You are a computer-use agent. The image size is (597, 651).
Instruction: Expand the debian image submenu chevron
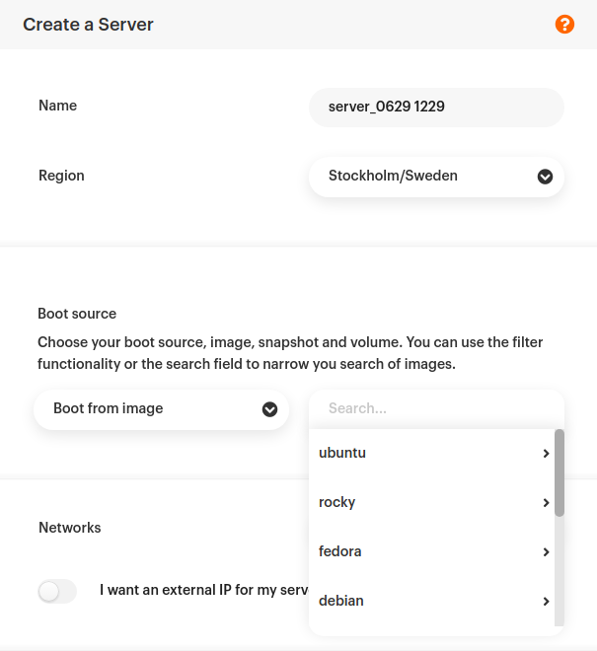pos(546,602)
